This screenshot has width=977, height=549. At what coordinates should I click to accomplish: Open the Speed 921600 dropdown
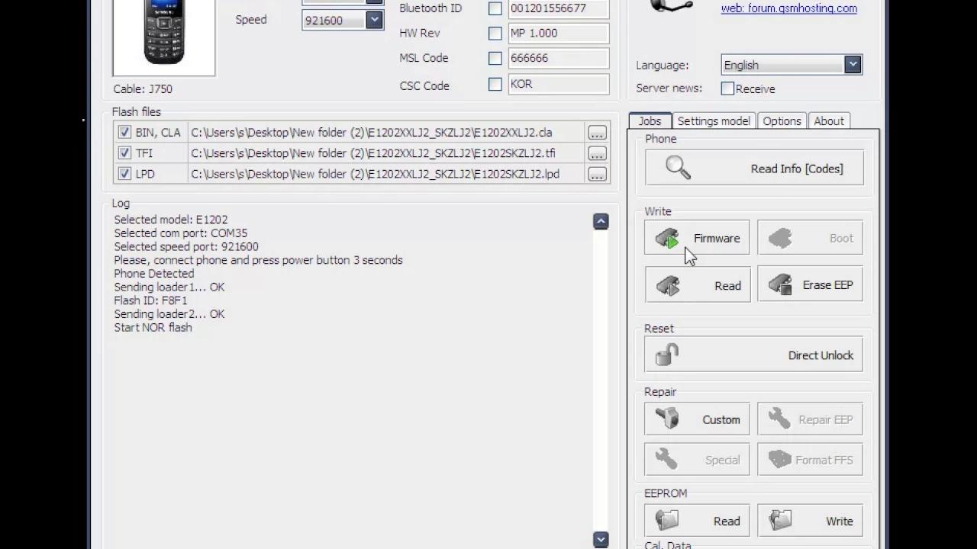tap(374, 20)
